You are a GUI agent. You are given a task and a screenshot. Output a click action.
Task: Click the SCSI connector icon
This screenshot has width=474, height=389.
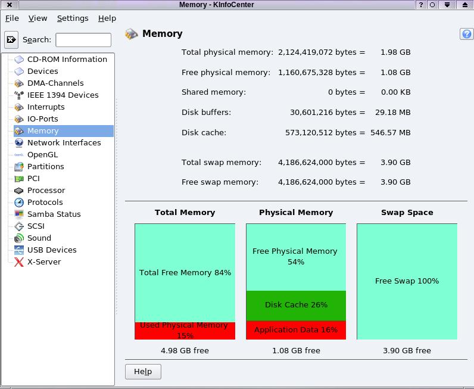(x=18, y=226)
